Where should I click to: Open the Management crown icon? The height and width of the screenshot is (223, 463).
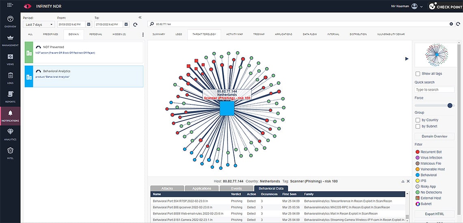point(10,38)
